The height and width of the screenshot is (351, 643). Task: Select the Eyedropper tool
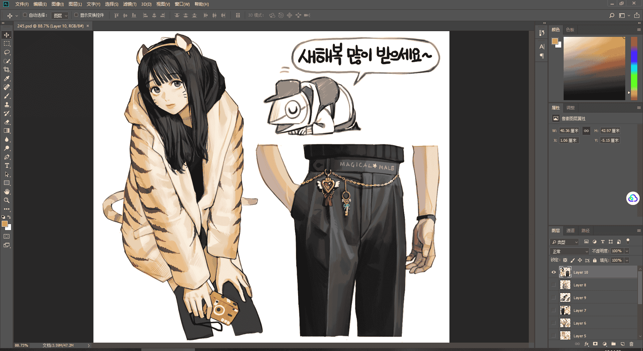click(x=7, y=78)
